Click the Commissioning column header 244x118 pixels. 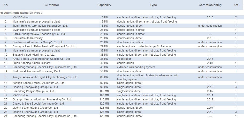click(x=210, y=5)
